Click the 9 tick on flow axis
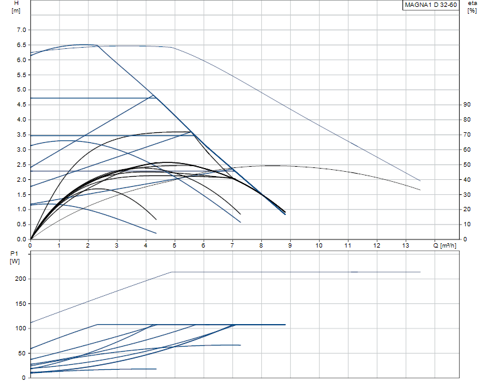This screenshot has width=486, height=383. pos(290,245)
